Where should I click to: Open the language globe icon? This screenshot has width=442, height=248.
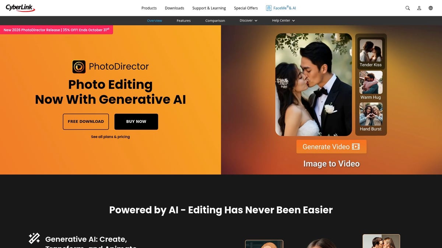[x=431, y=8]
